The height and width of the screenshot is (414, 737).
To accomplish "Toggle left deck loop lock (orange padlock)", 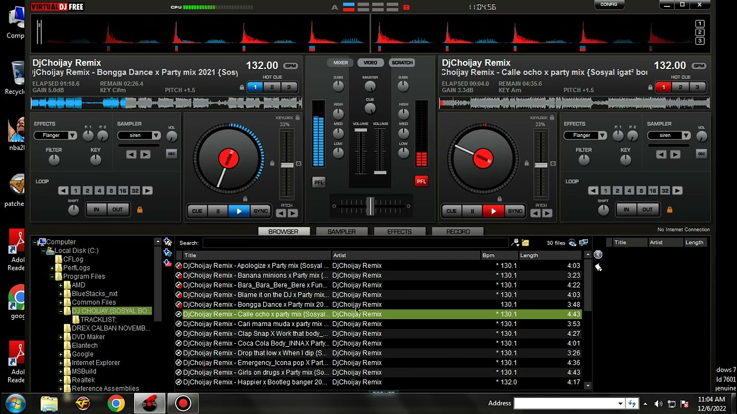I will coord(139,210).
